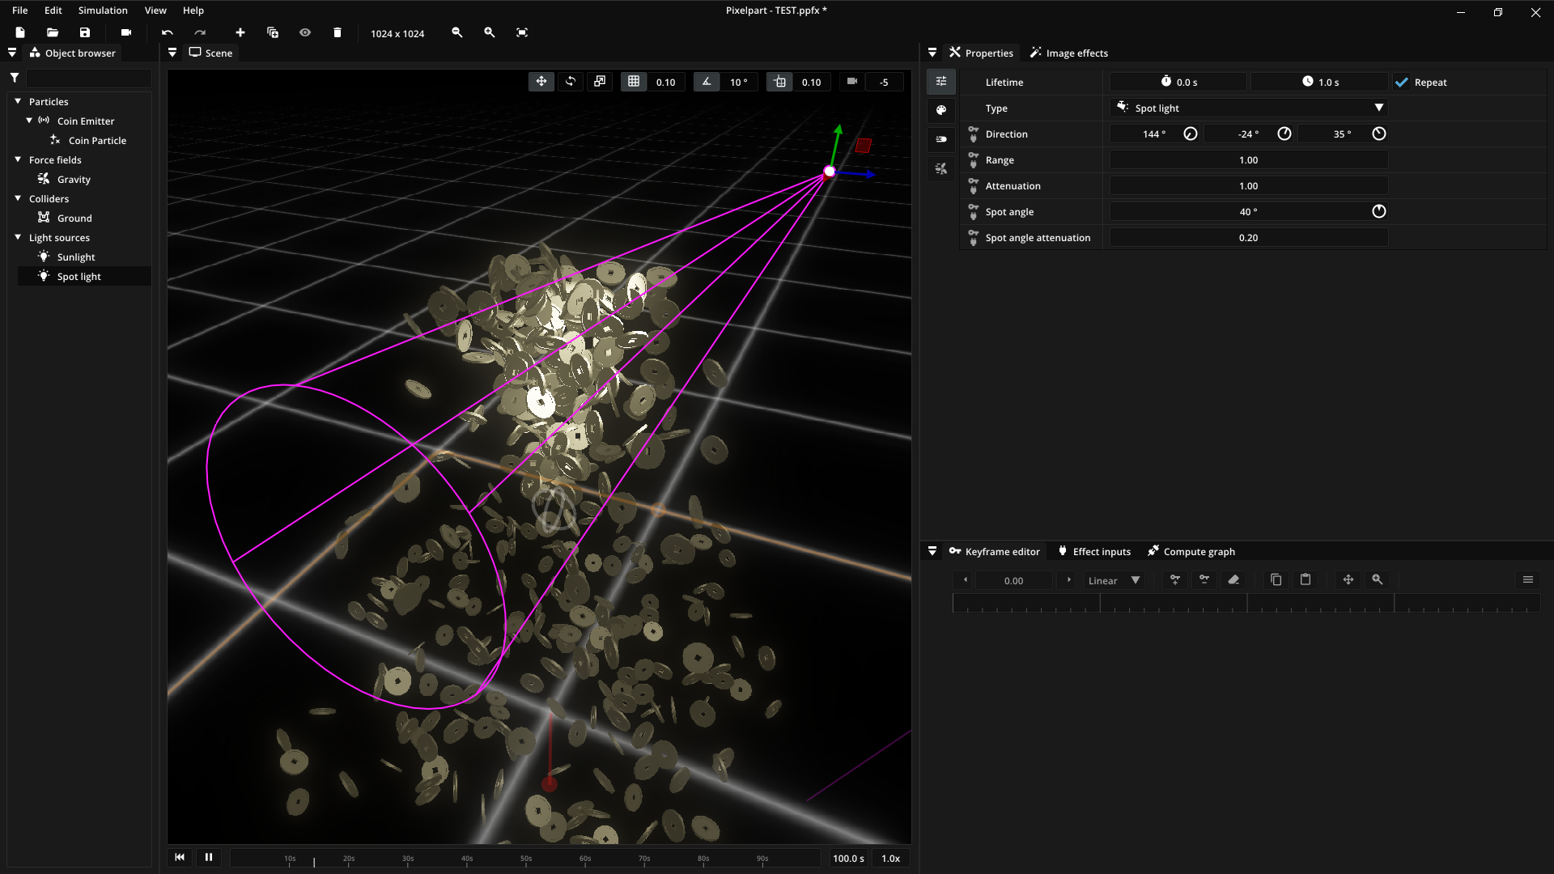Viewport: 1554px width, 874px height.
Task: Collapse the Force fields section
Action: coord(18,159)
